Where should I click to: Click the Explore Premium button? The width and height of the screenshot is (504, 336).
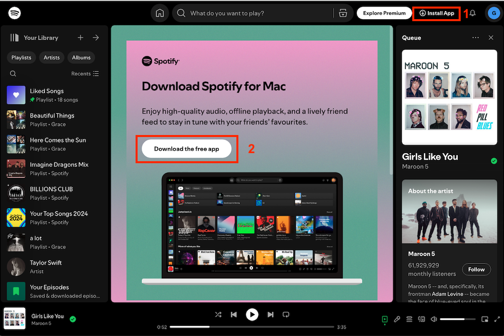384,13
